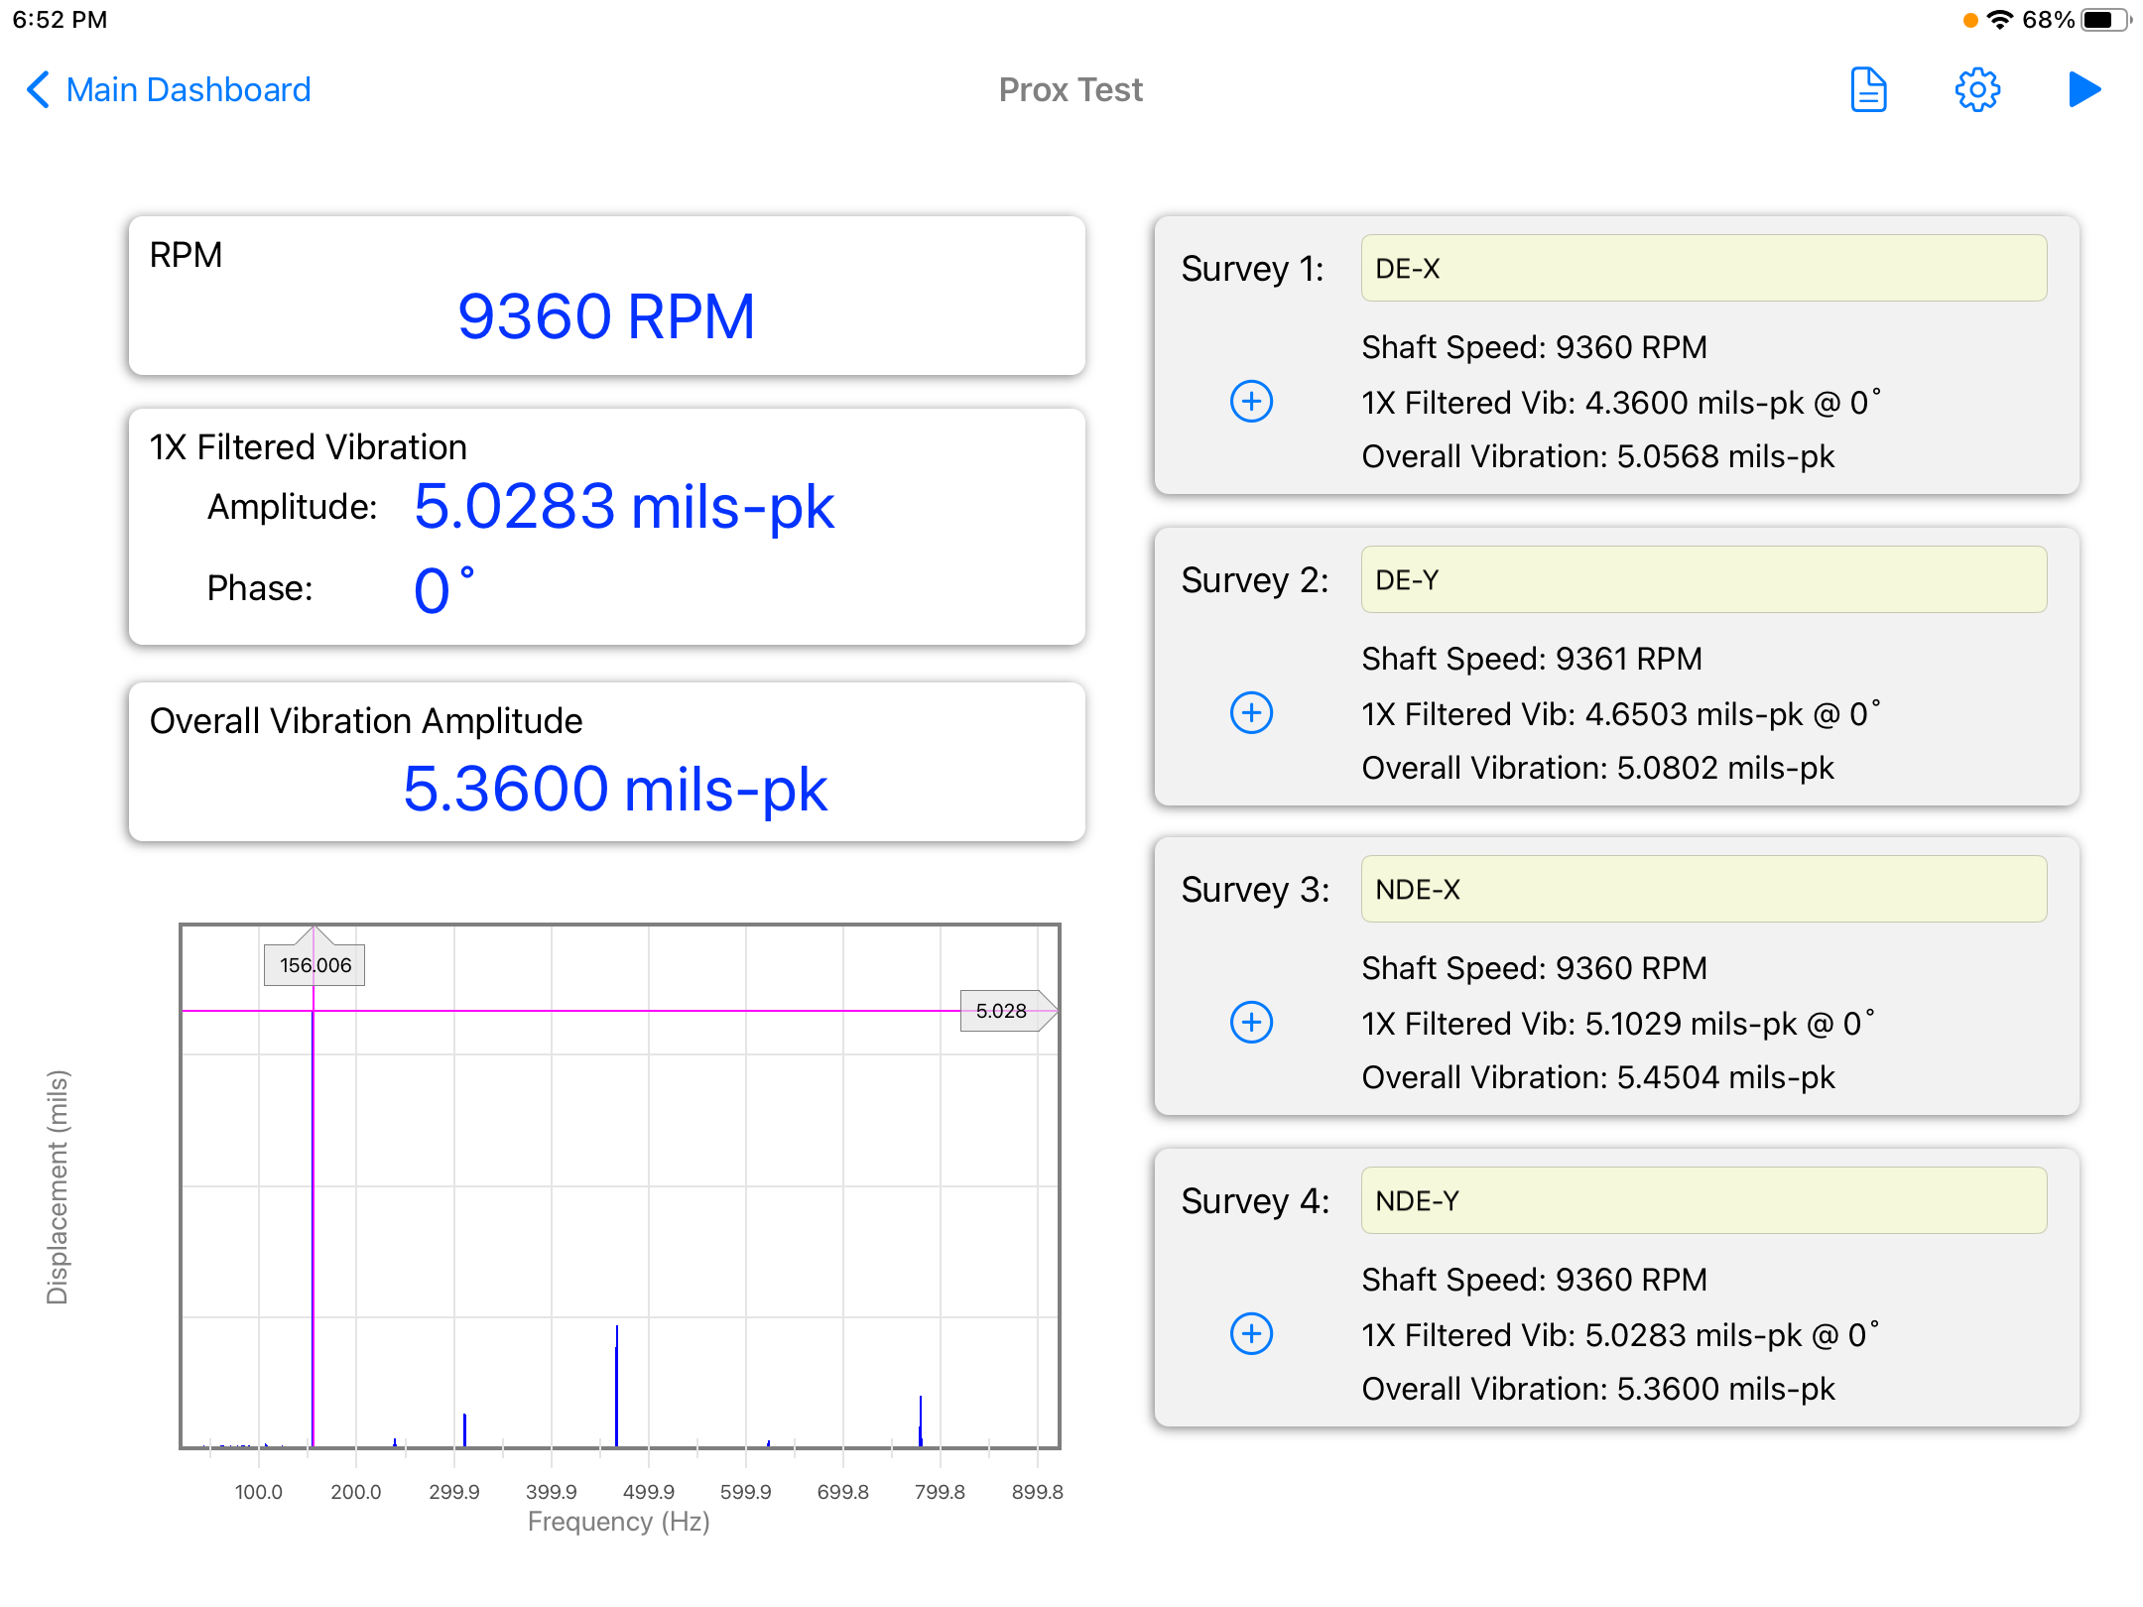Tap the 499.9 frequency axis tick

point(648,1492)
